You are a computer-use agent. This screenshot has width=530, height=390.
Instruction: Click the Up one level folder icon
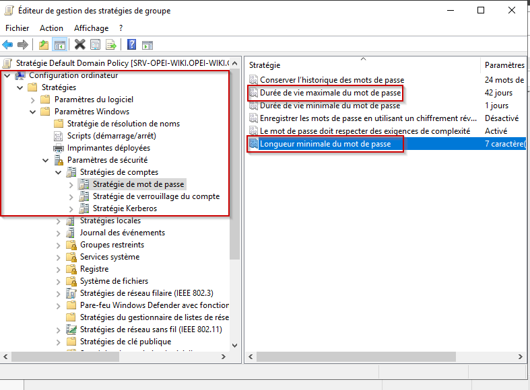tap(44, 44)
